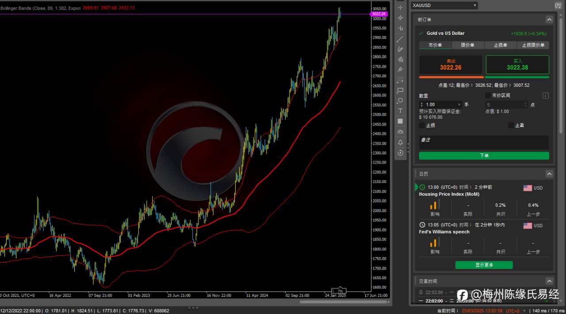The height and width of the screenshot is (314, 566).
Task: Switch to the 市价单 tab
Action: [x=435, y=45]
